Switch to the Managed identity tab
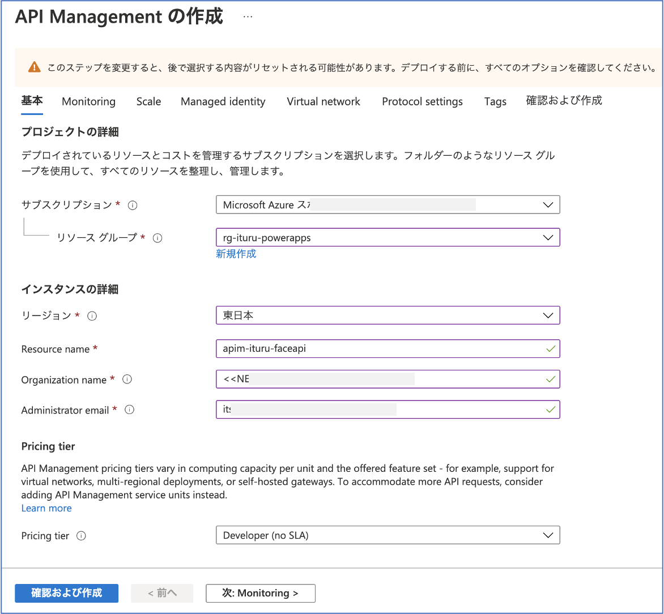The image size is (664, 614). pyautogui.click(x=223, y=101)
